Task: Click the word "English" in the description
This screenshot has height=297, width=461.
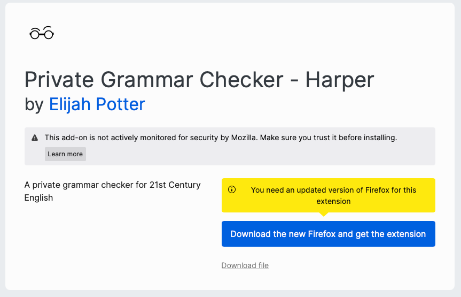Action: pyautogui.click(x=38, y=197)
